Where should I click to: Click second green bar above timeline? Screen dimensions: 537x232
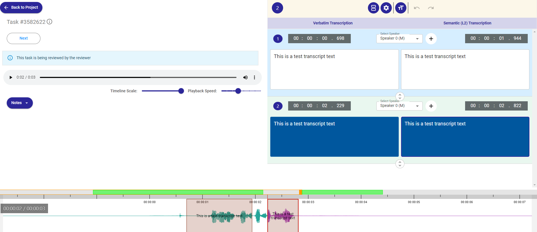(x=342, y=192)
